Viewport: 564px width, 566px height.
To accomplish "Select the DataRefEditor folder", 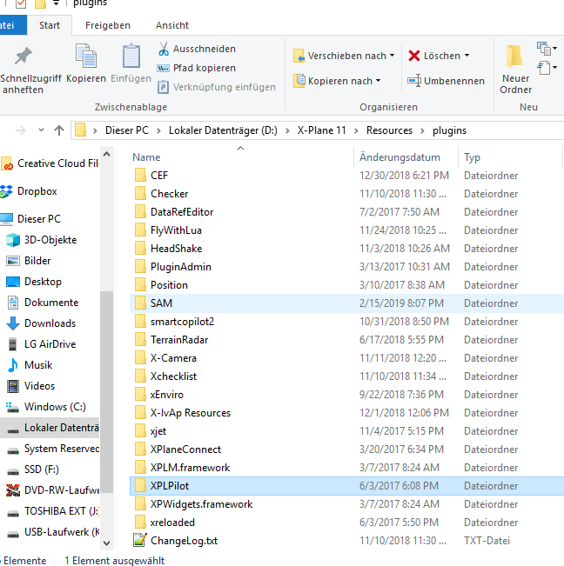I will (346, 212).
